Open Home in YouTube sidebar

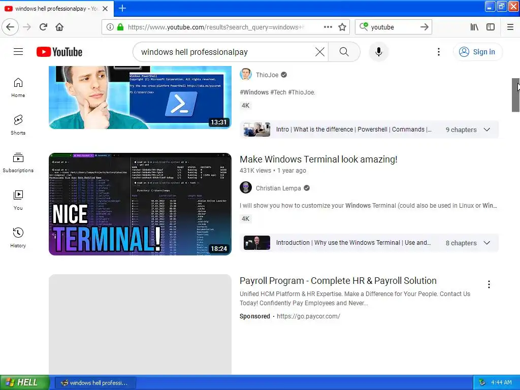(18, 87)
